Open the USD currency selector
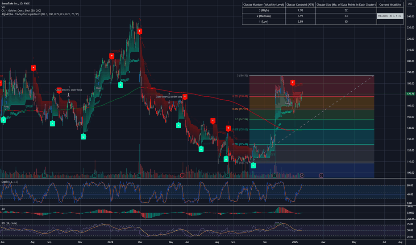The height and width of the screenshot is (245, 416). (410, 4)
